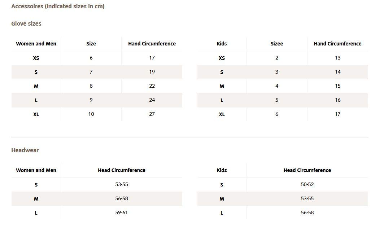384x237 pixels.
Task: Click Kids glove hand circumference value 13
Action: 337,58
